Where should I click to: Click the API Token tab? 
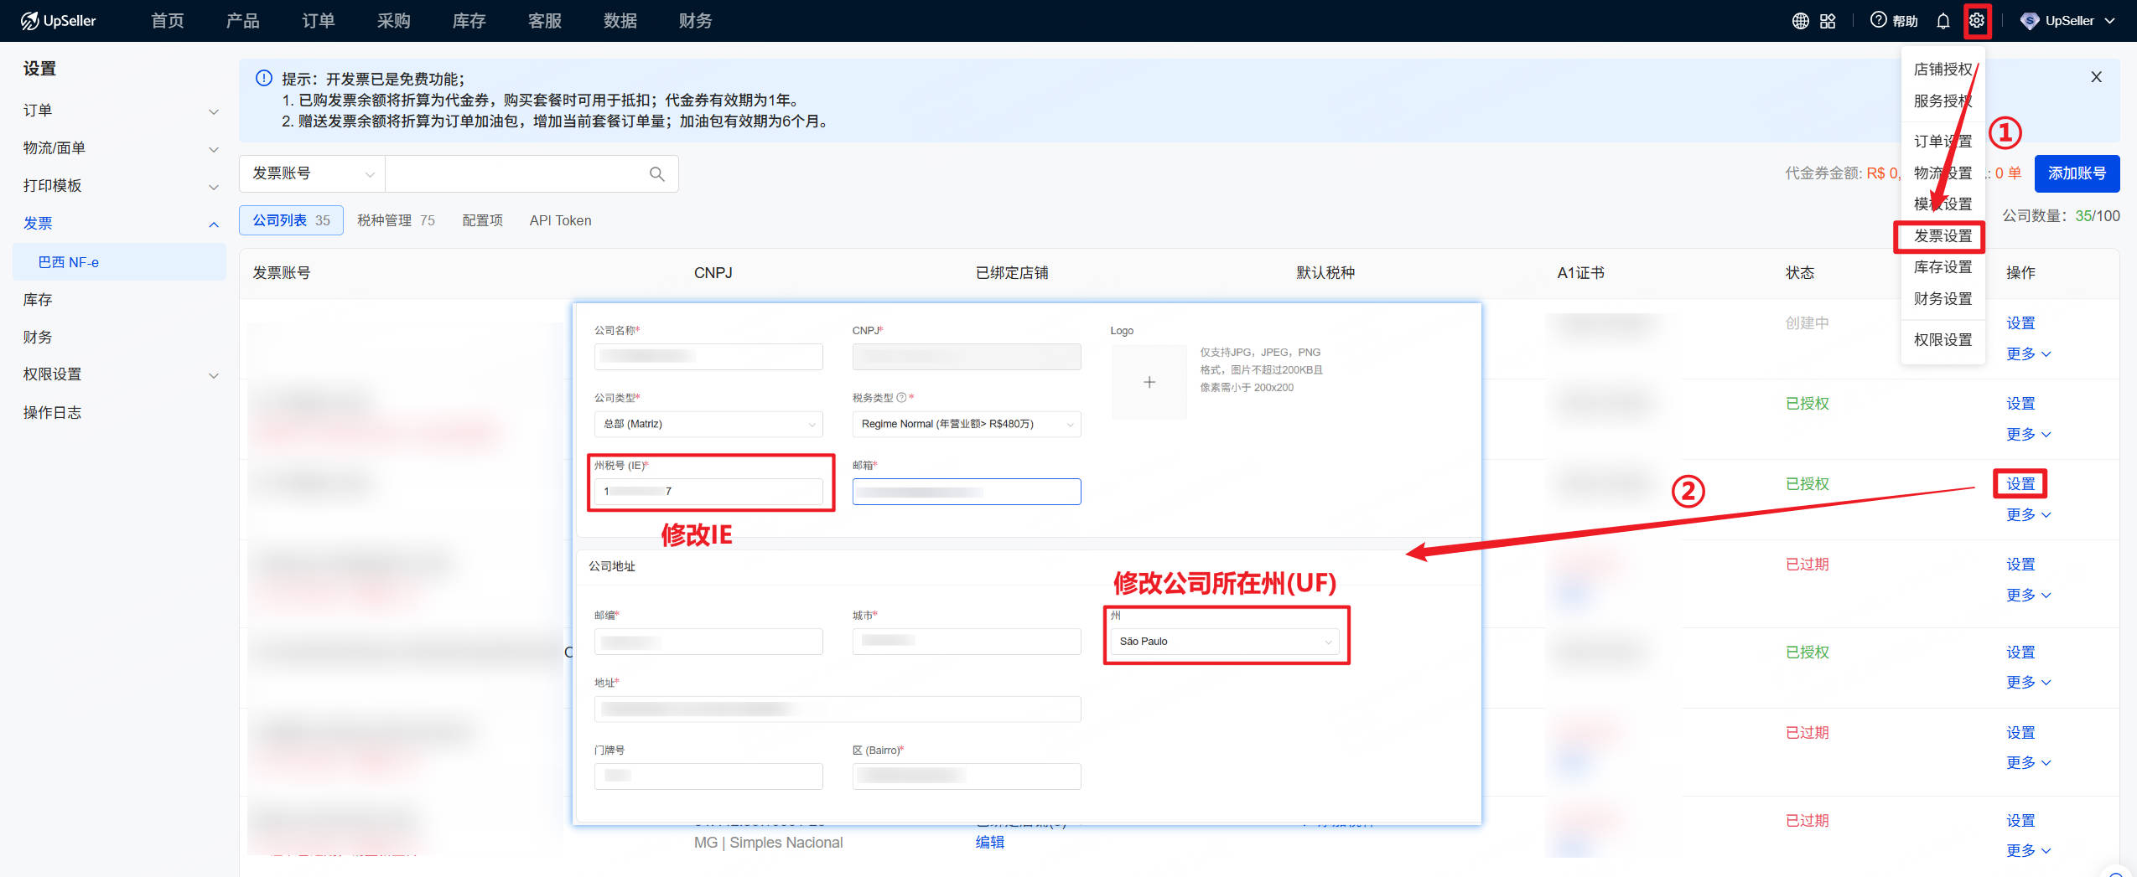(x=559, y=219)
